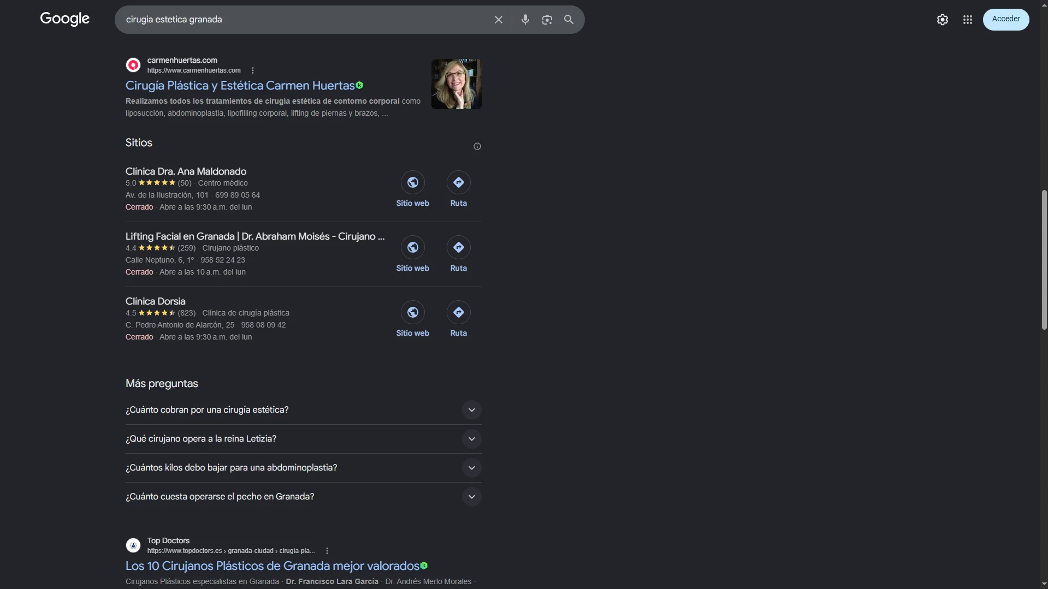Open quick settings gear icon
The height and width of the screenshot is (589, 1048).
pos(942,20)
